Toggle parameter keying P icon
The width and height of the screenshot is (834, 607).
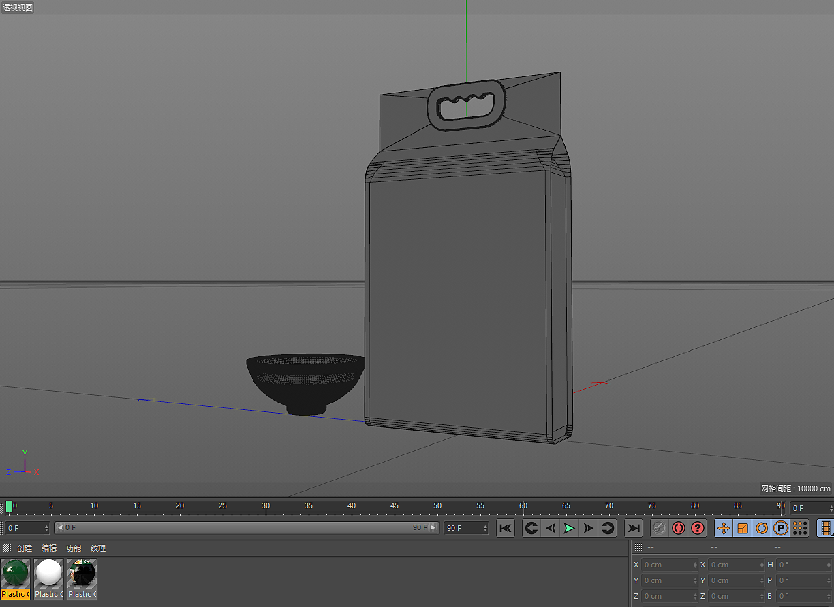(781, 528)
